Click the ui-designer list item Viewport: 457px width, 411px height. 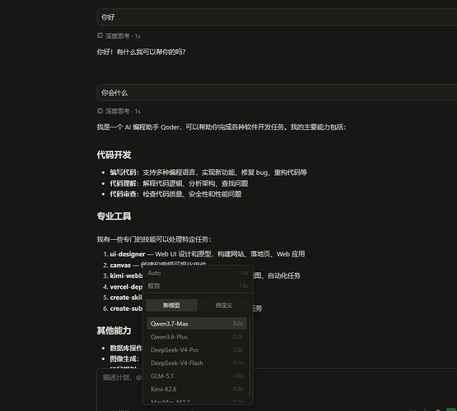click(x=204, y=254)
